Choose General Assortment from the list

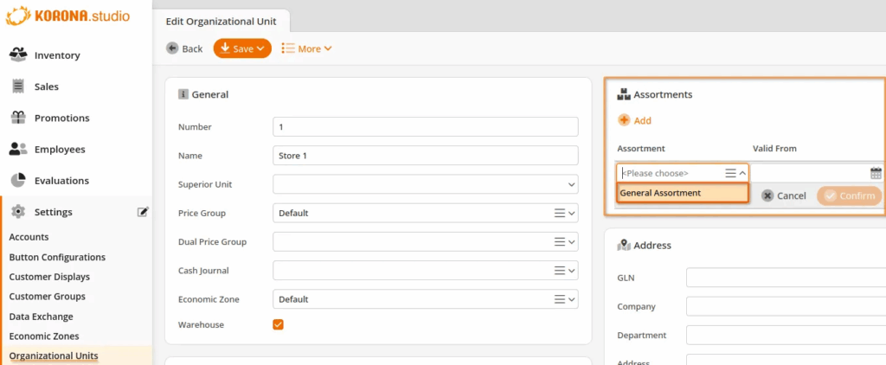(682, 193)
